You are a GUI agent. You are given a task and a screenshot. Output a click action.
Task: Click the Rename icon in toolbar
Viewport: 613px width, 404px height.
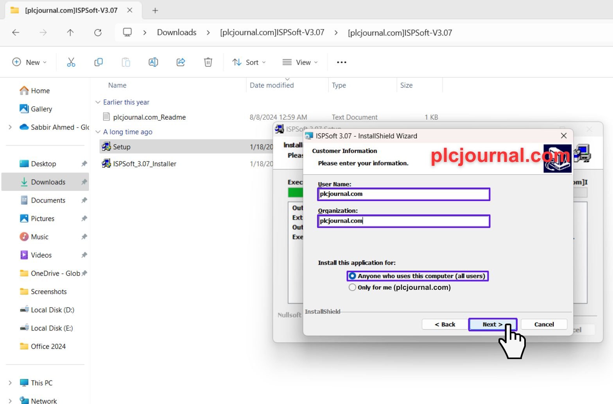tap(153, 62)
